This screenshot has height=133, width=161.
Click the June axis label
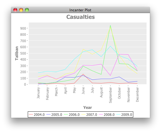point(83,91)
